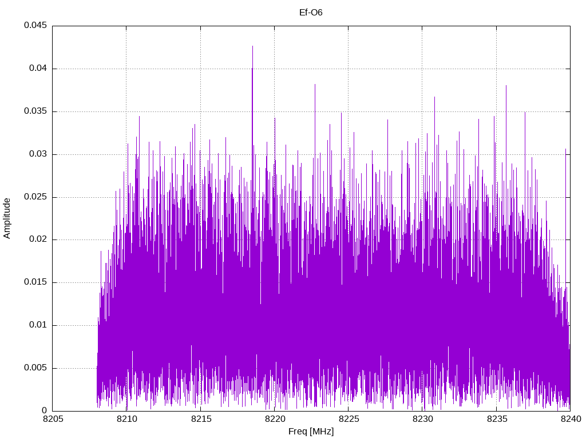Click the 0.025 y-axis tick label
Screen dimensions: 586x439
tap(35, 197)
